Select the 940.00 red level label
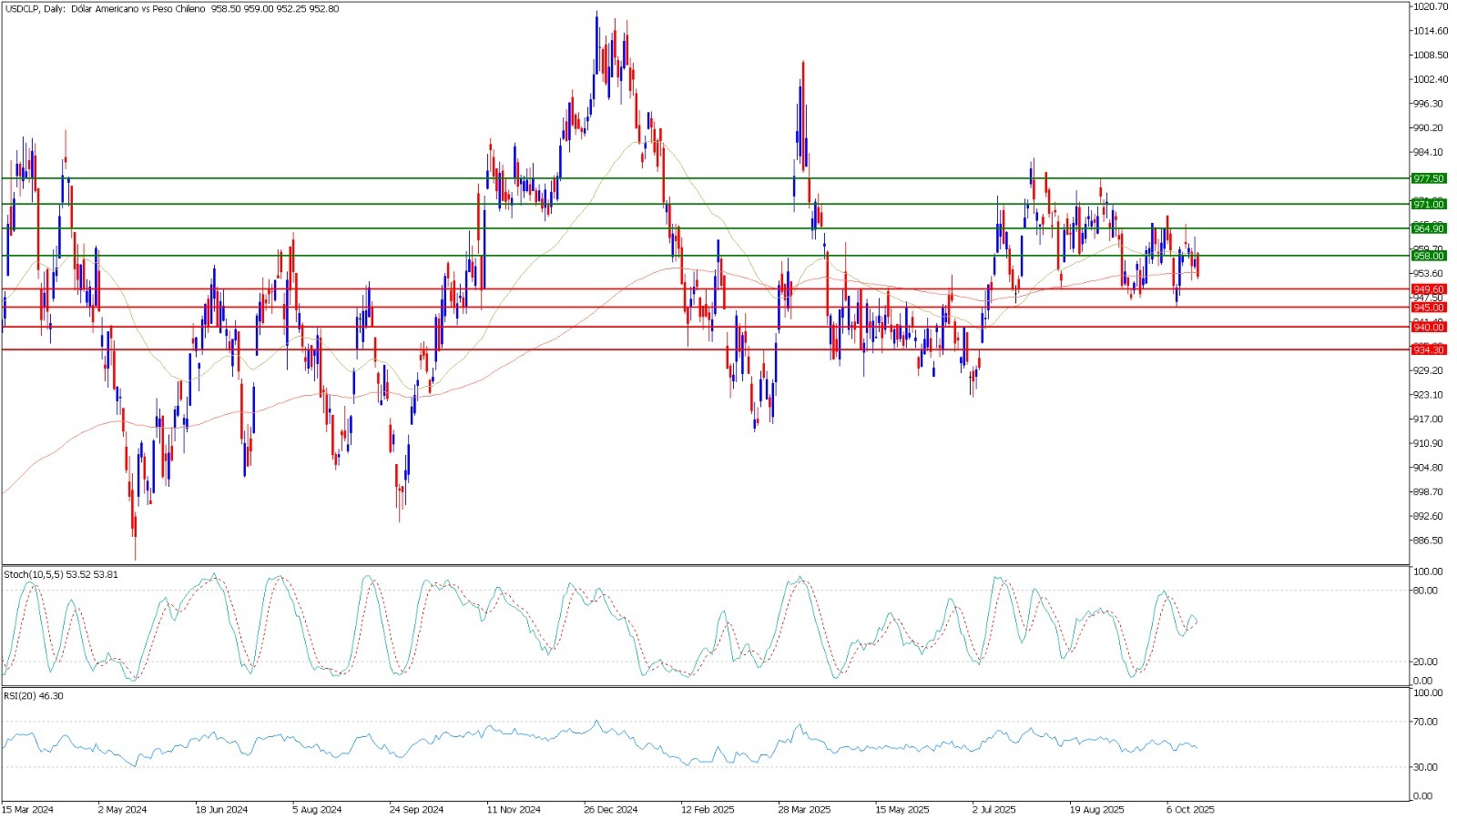This screenshot has width=1457, height=819. 1428,328
